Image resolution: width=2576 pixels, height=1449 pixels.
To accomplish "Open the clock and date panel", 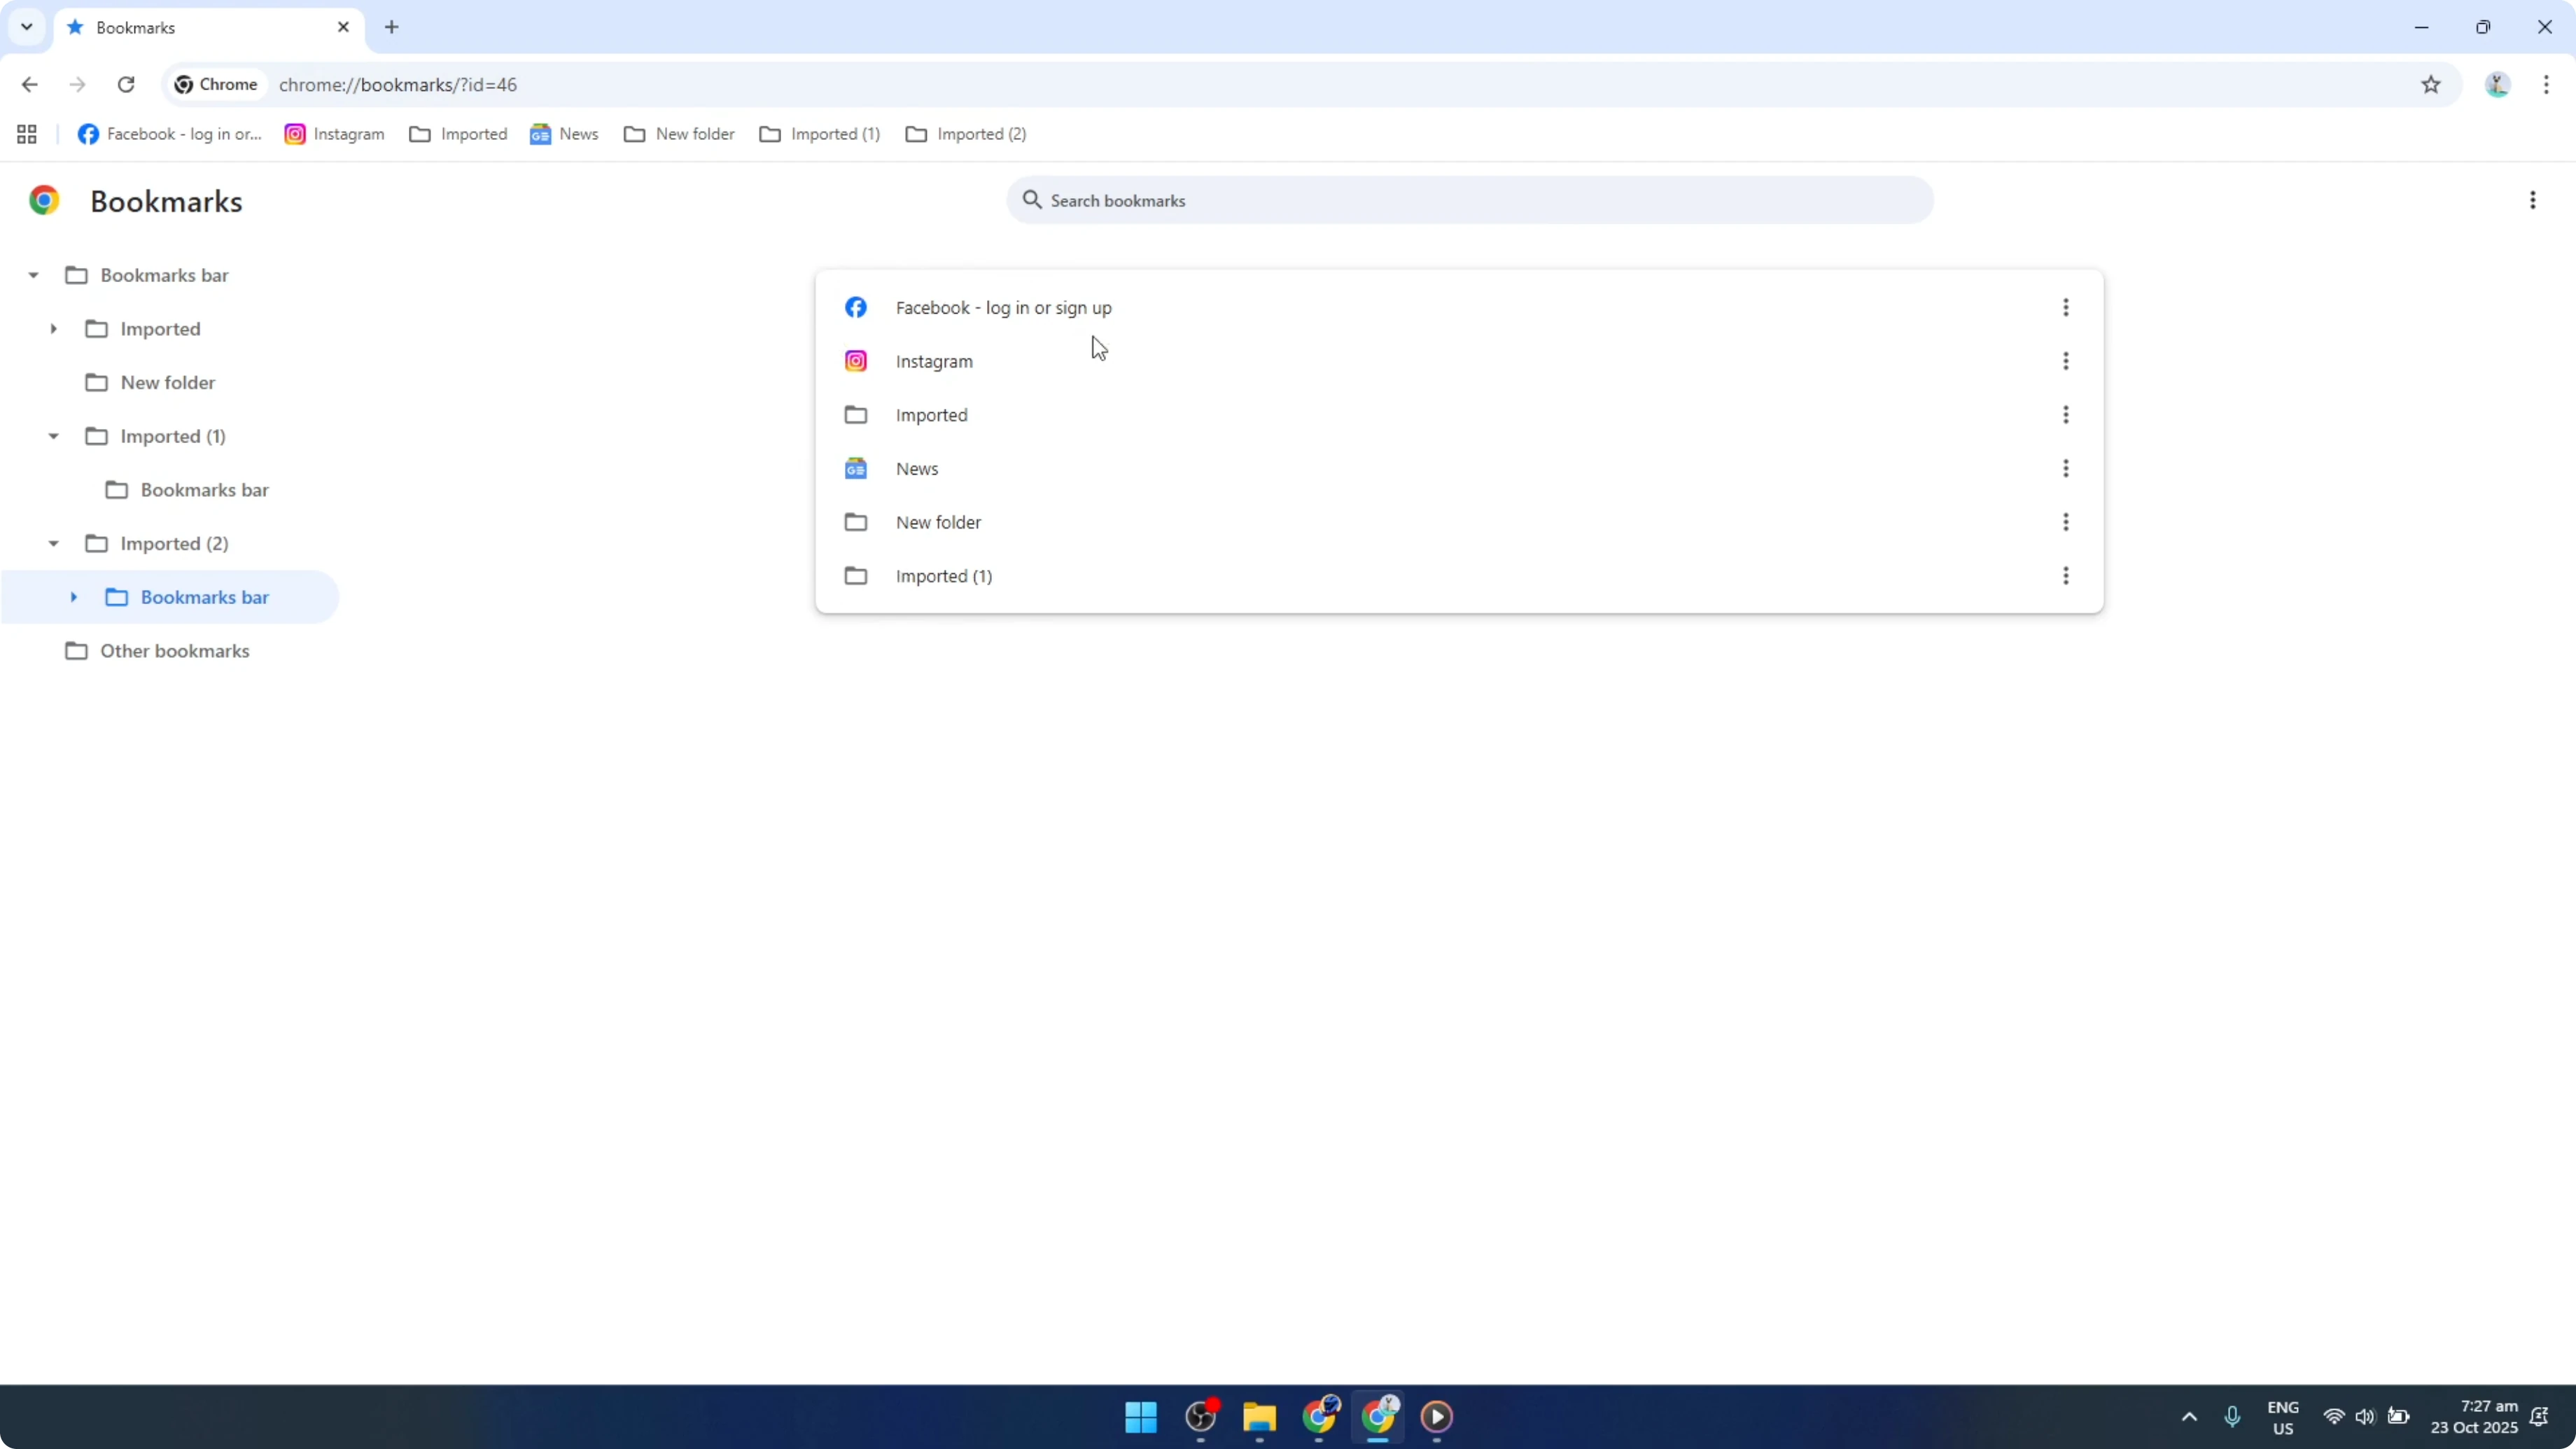I will (x=2474, y=1417).
